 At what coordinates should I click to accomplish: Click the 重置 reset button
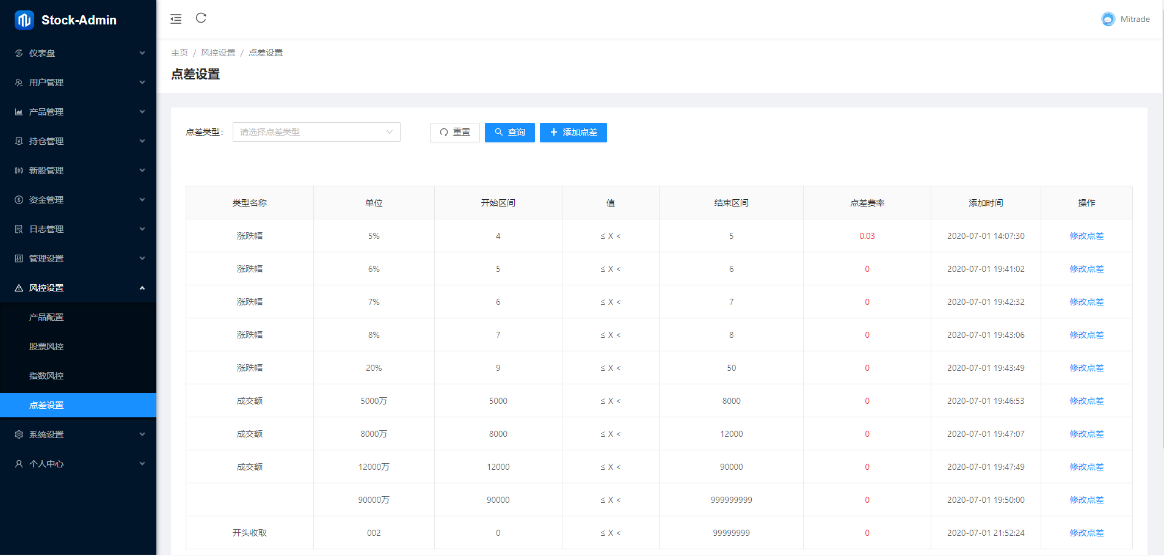point(454,133)
